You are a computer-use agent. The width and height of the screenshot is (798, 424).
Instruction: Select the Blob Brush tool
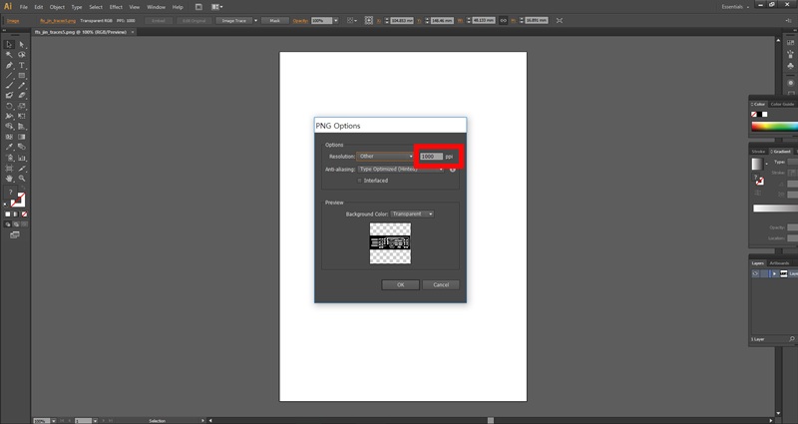point(9,95)
